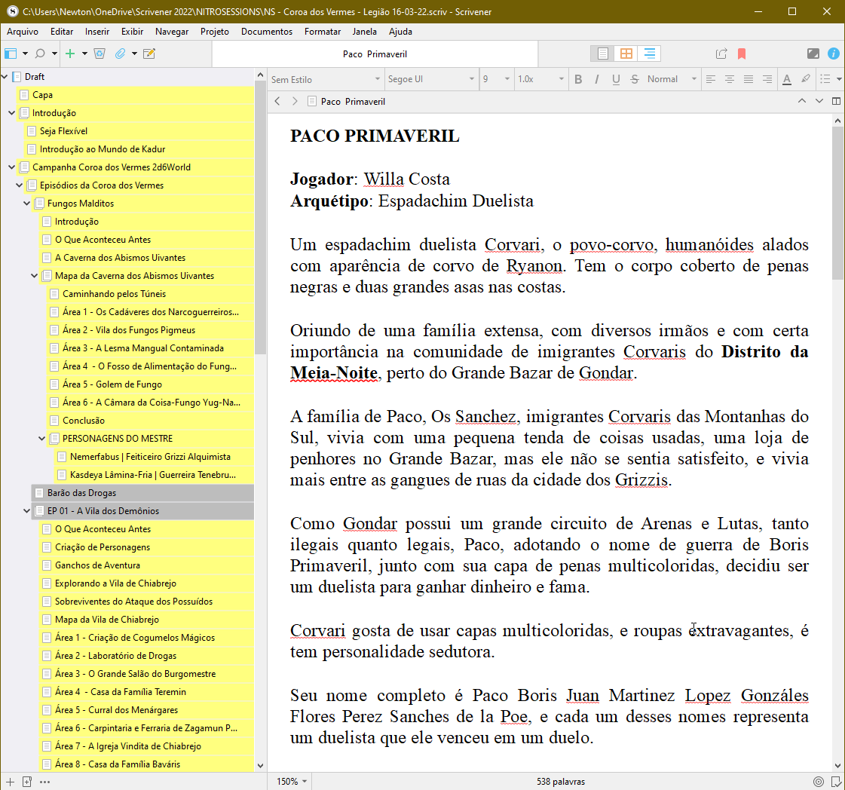The image size is (845, 790).
Task: Toggle the Binder view icon
Action: (x=11, y=54)
